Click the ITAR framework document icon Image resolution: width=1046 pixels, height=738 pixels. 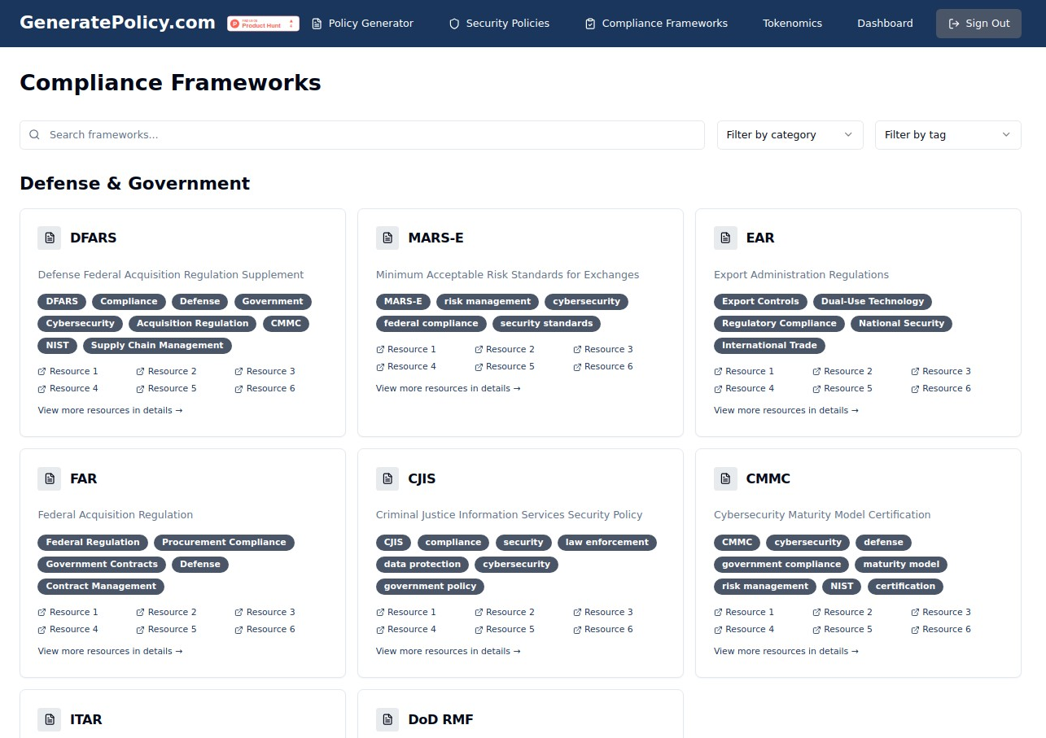(50, 719)
